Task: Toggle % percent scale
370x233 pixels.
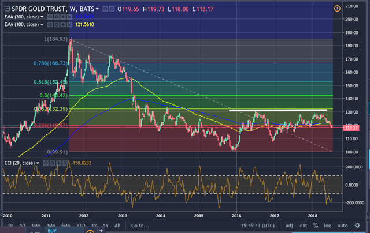Action: coord(316,226)
